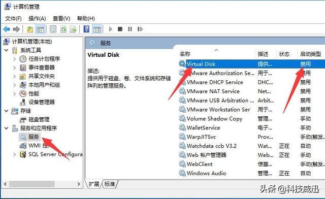Click the Back arrow toolbar icon

click(7, 29)
